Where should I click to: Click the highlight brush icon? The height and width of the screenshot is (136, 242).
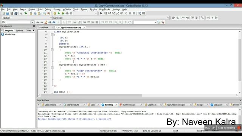[46, 22]
